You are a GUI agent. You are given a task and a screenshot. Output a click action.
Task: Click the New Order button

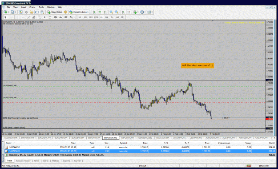click(55, 12)
